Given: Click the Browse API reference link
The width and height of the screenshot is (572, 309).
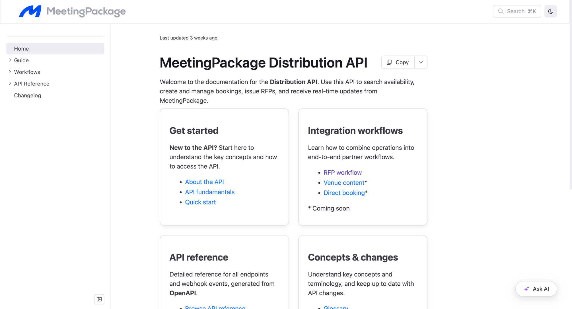Looking at the screenshot, I should point(215,307).
